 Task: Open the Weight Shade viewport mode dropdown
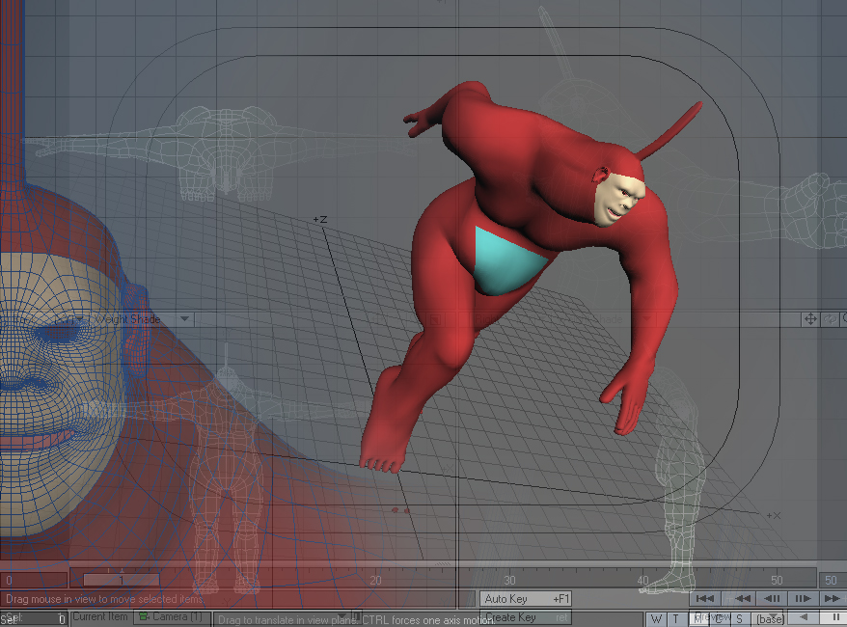click(142, 319)
